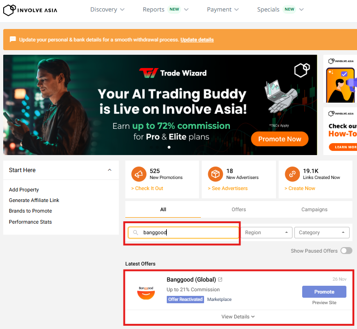Open the Category dropdown
The image size is (357, 329).
pyautogui.click(x=322, y=233)
